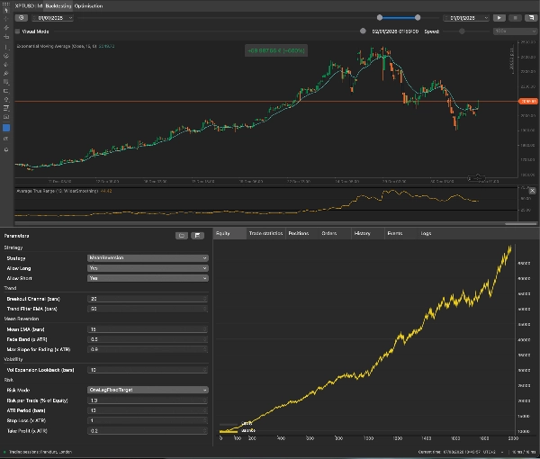The width and height of the screenshot is (540, 459).
Task: Open the Trade statistics tab
Action: pyautogui.click(x=265, y=233)
